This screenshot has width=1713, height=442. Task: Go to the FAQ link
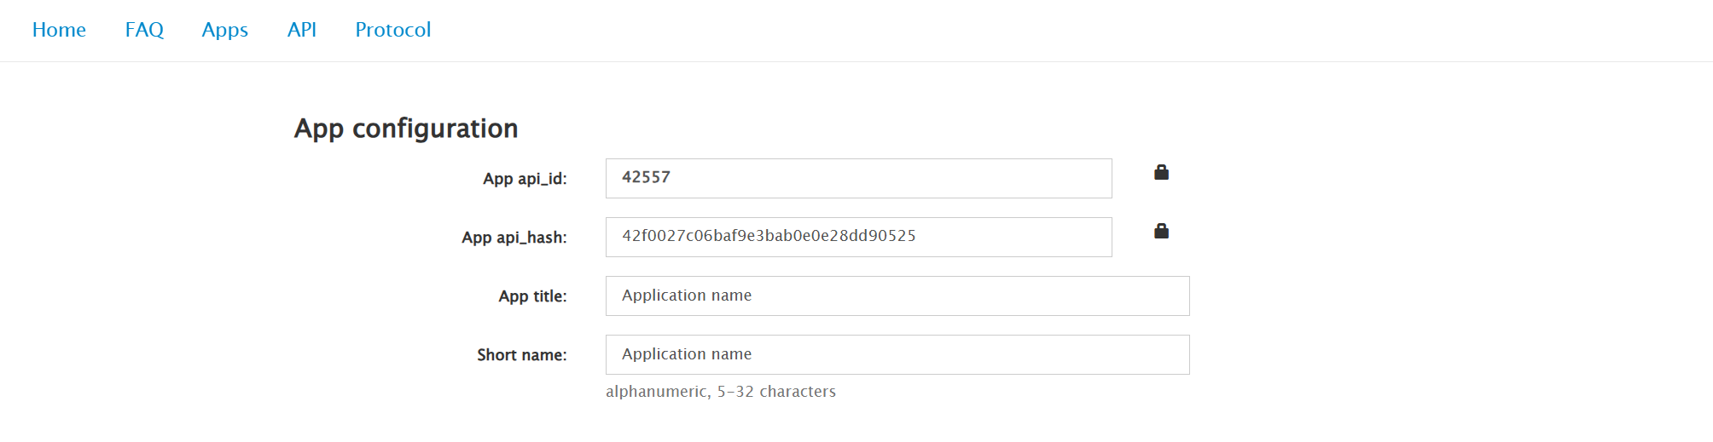144,30
